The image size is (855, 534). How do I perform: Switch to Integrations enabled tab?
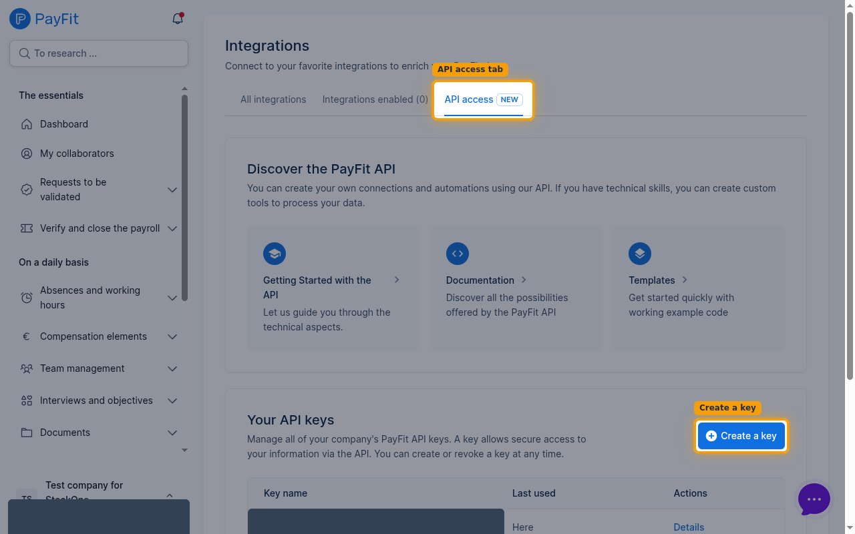pyautogui.click(x=375, y=99)
